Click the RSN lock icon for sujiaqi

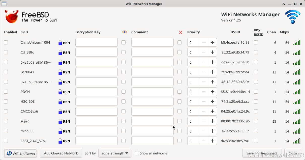[x=60, y=121]
